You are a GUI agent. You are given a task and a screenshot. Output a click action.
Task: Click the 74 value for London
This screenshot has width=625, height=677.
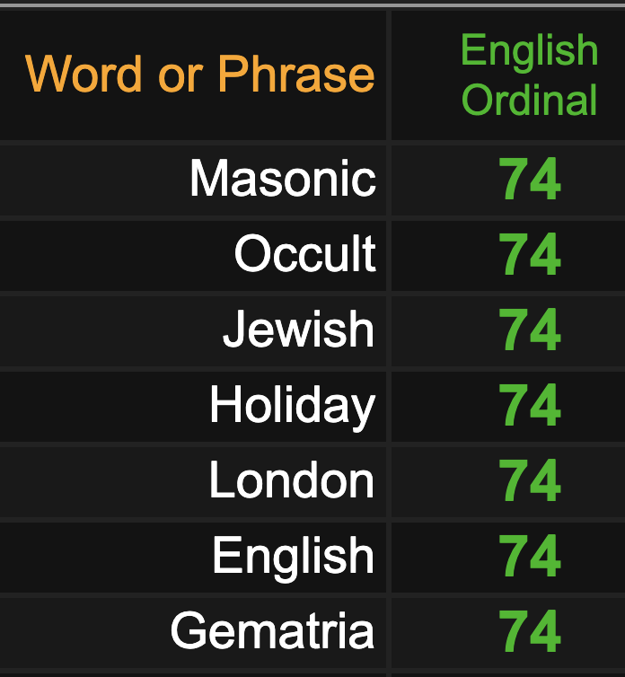tap(530, 480)
